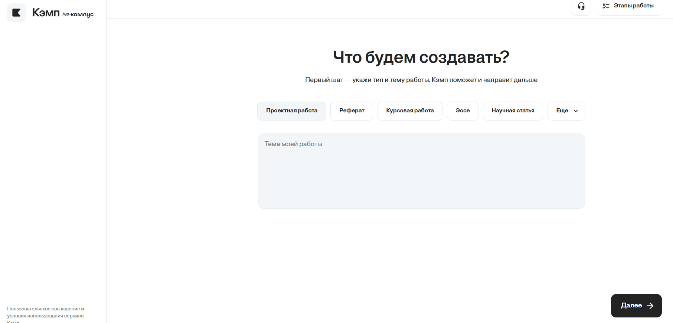
Task: Choose the Научная статья option
Action: [x=513, y=111]
